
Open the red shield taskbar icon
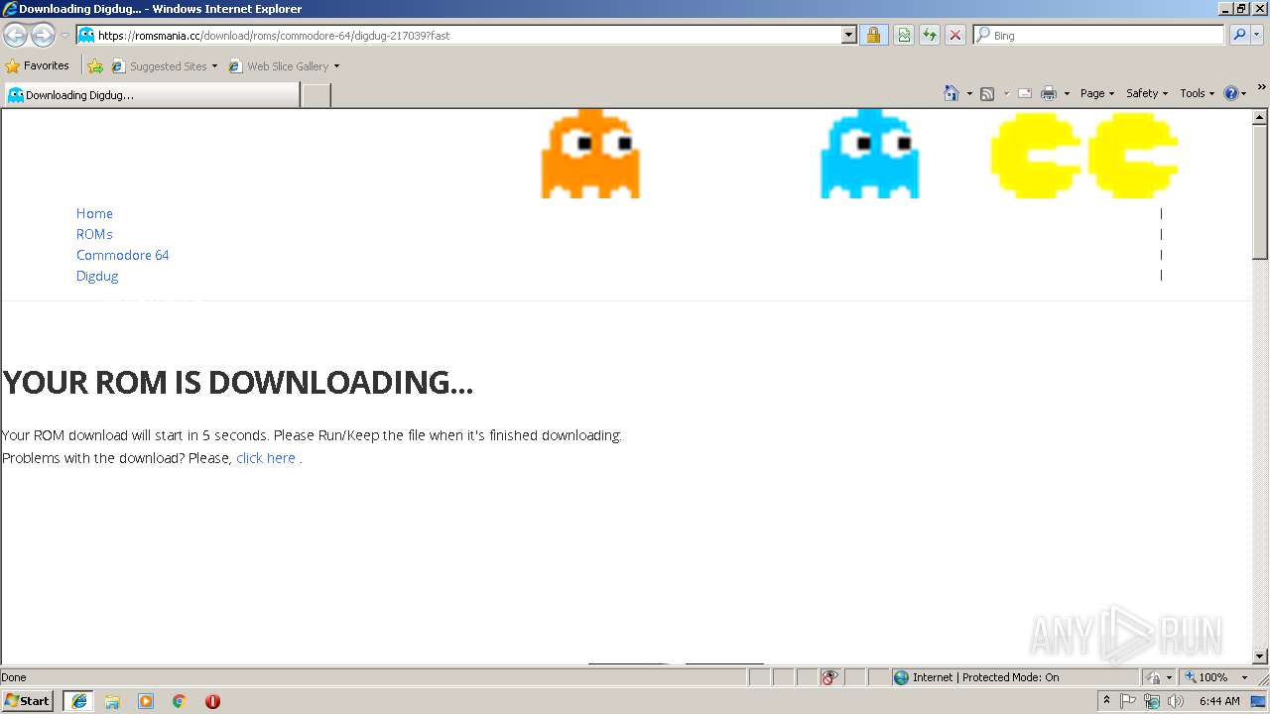click(x=212, y=701)
